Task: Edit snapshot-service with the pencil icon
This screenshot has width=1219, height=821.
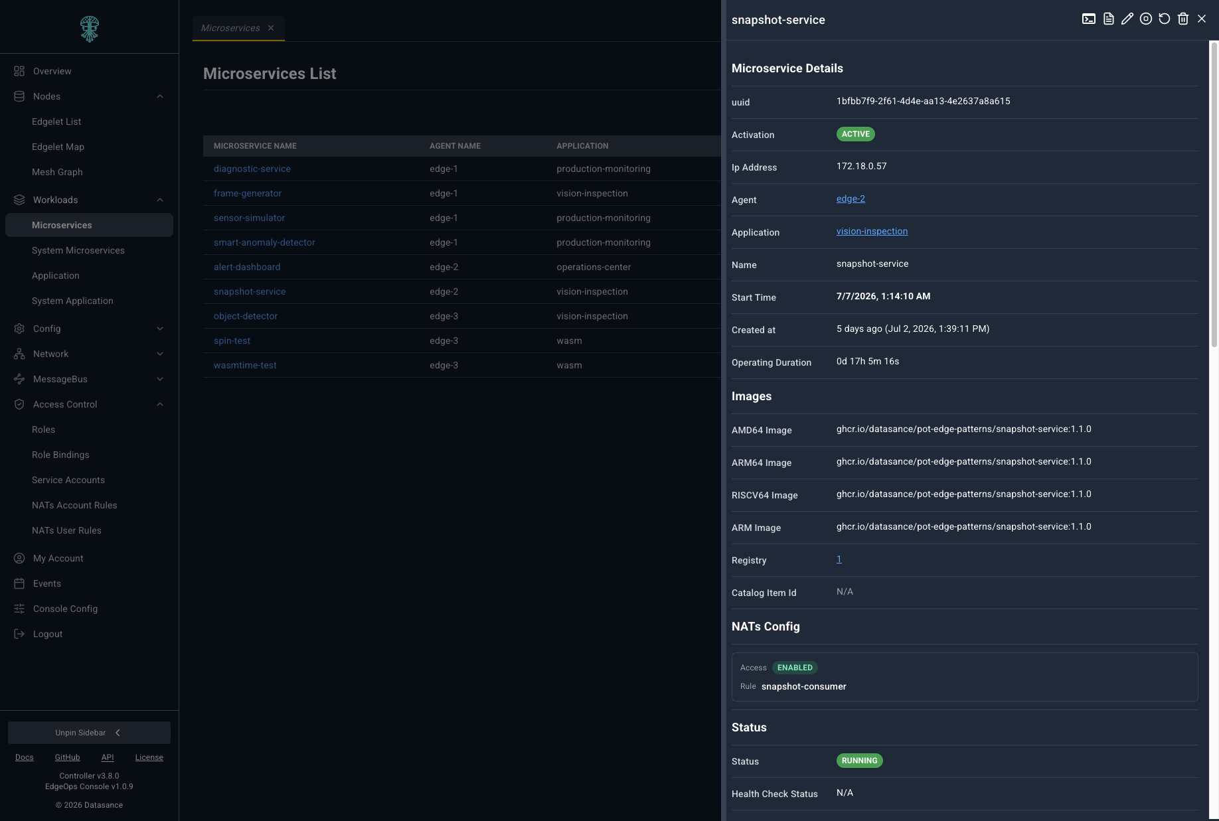Action: [1127, 19]
